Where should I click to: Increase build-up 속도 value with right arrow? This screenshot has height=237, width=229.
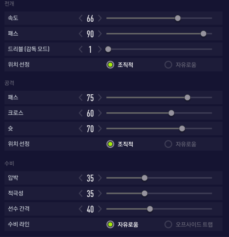(100, 18)
